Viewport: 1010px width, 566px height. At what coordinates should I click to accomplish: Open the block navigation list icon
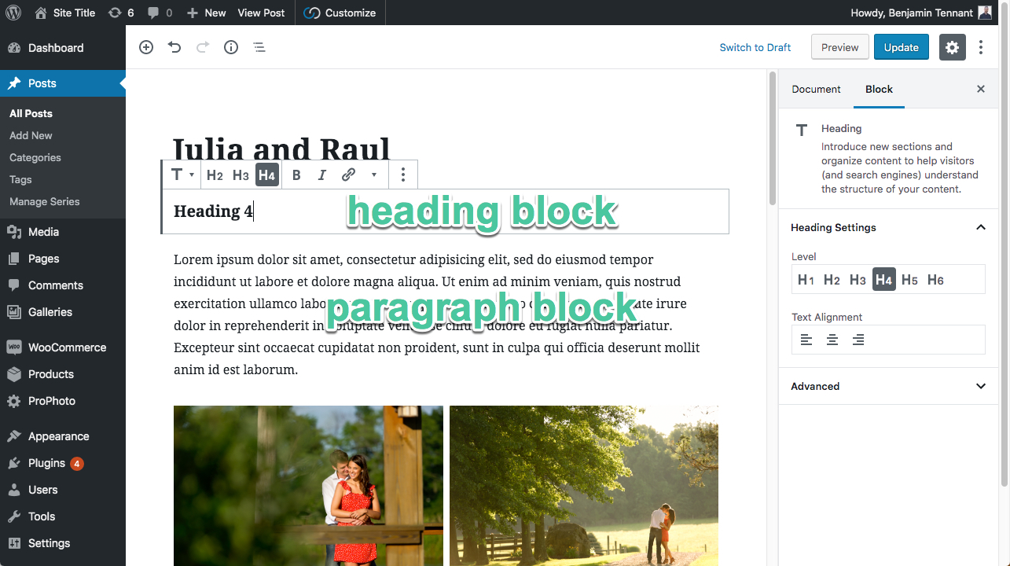[x=259, y=47]
